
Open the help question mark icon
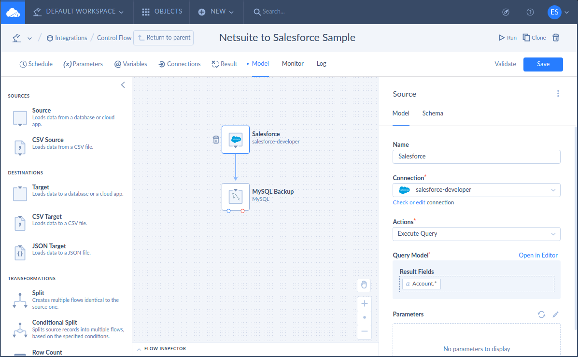pos(530,12)
